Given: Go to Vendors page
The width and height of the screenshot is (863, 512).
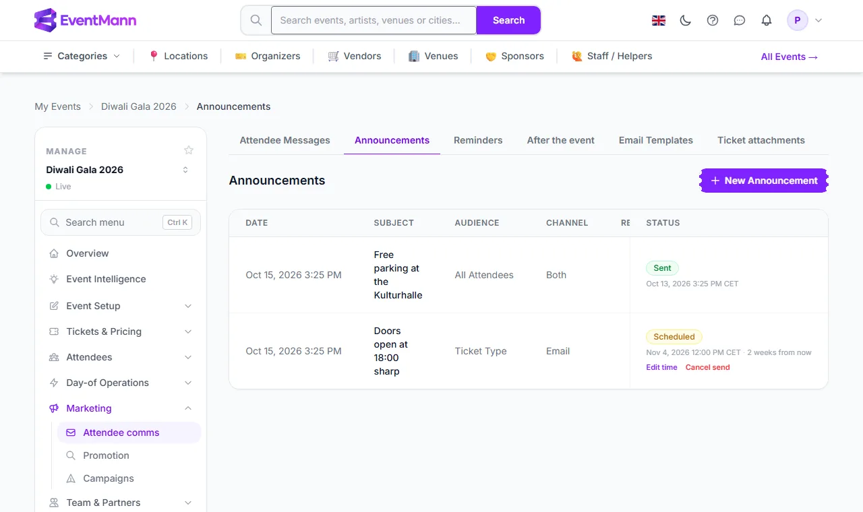Looking at the screenshot, I should [x=355, y=56].
